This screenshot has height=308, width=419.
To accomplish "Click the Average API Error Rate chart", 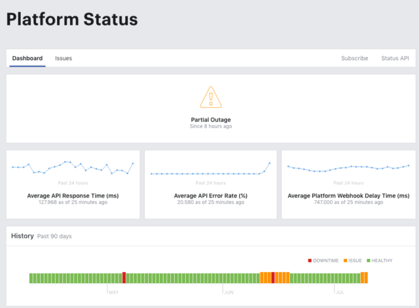I will (x=211, y=169).
